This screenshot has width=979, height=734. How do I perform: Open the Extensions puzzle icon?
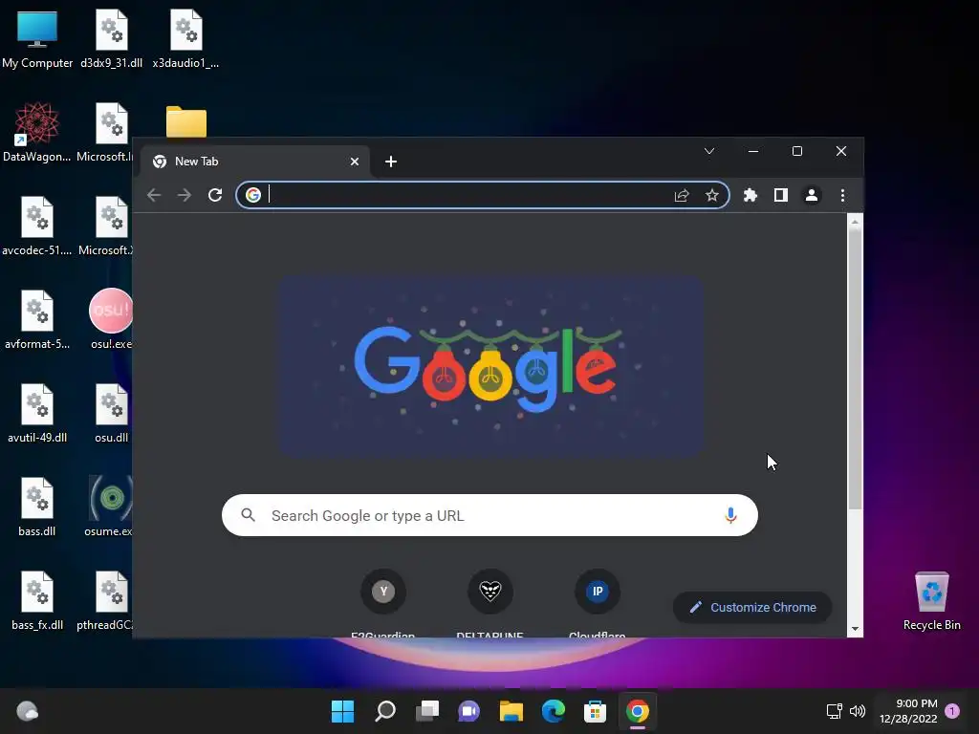click(750, 195)
